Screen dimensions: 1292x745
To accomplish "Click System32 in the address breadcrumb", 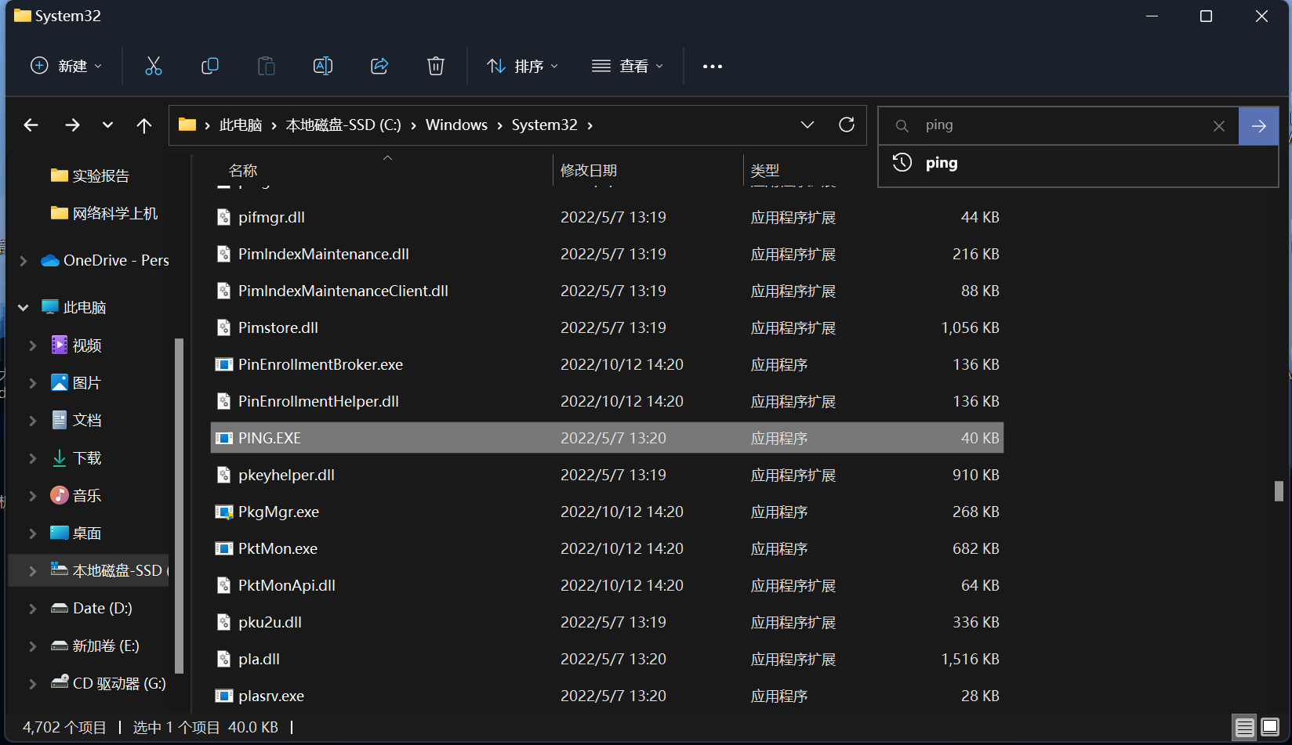I will coord(544,125).
